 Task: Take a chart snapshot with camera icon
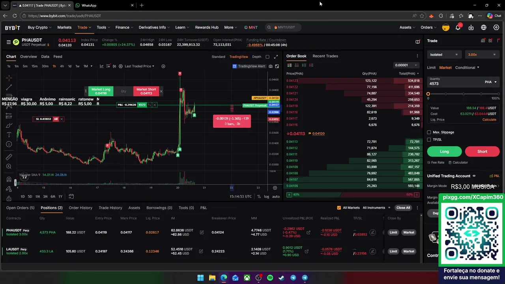[271, 66]
